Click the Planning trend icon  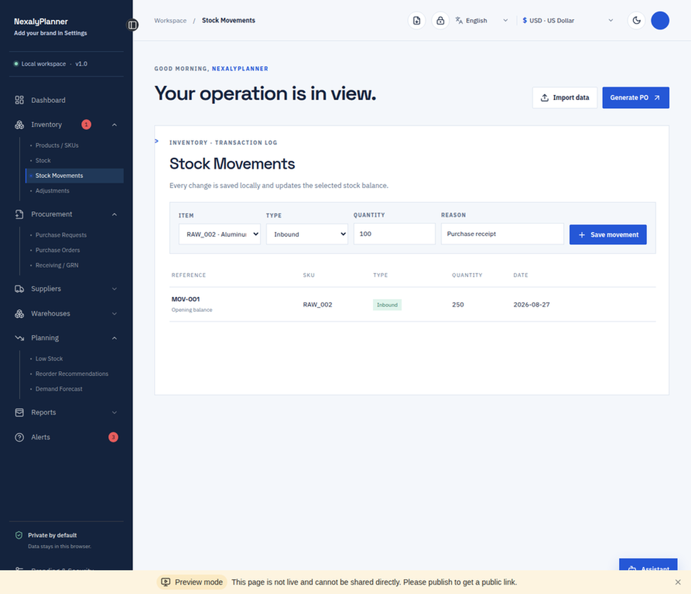pyautogui.click(x=19, y=338)
